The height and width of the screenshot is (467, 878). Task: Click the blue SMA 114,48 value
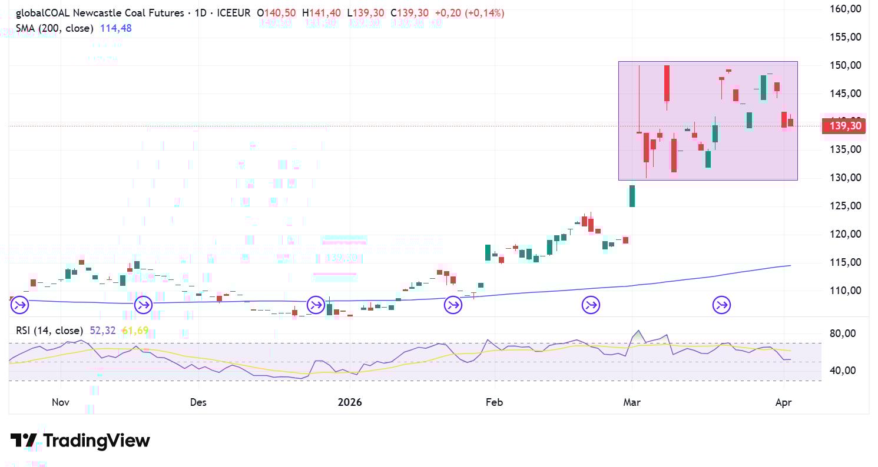[115, 28]
